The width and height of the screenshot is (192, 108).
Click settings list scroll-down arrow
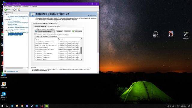pos(81,59)
